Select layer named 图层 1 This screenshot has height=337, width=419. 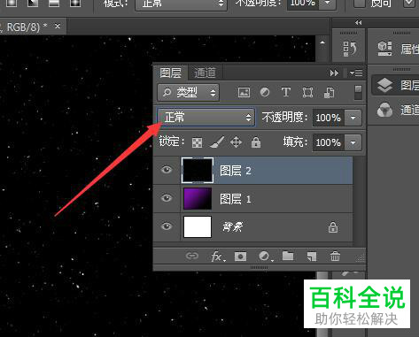[x=236, y=199]
